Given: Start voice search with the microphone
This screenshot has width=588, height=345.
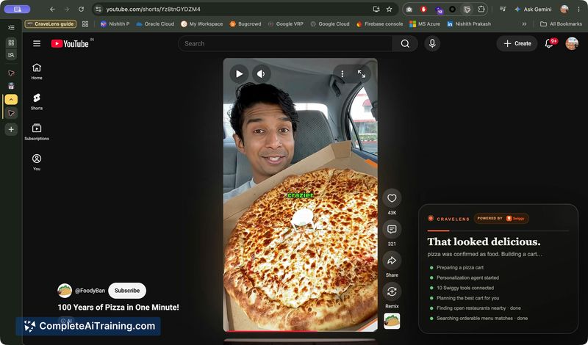Looking at the screenshot, I should click(x=432, y=43).
